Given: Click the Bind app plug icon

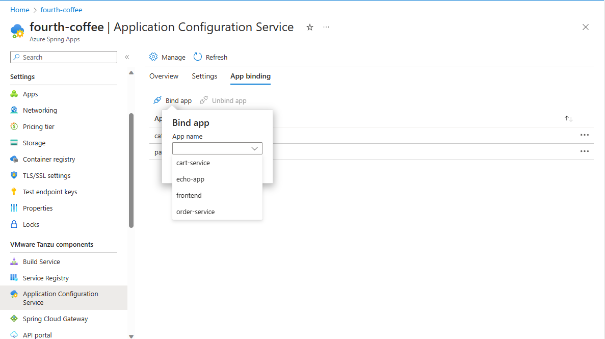Looking at the screenshot, I should pos(157,100).
